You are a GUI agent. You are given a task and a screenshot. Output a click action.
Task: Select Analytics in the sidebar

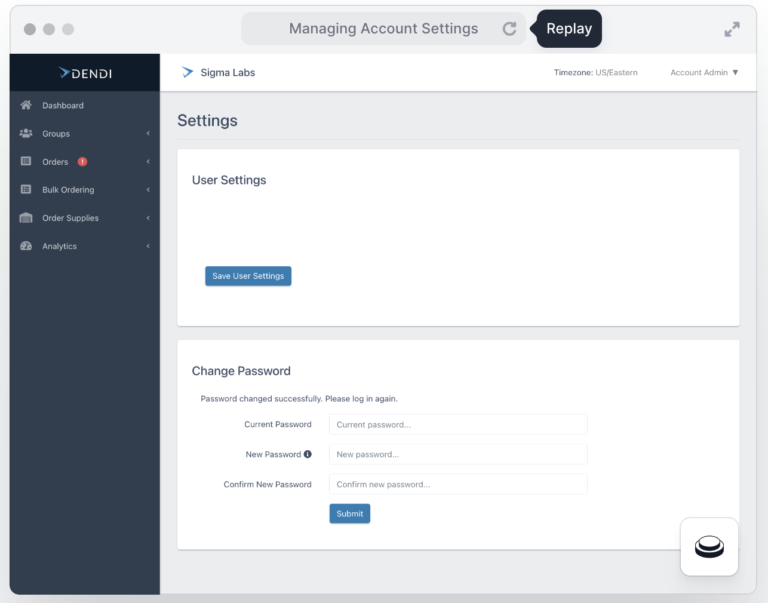pyautogui.click(x=85, y=245)
